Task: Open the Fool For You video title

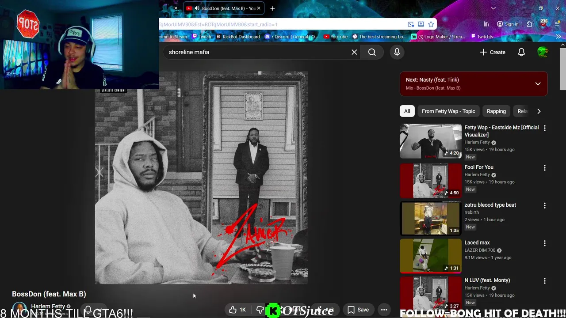Action: tap(479, 167)
